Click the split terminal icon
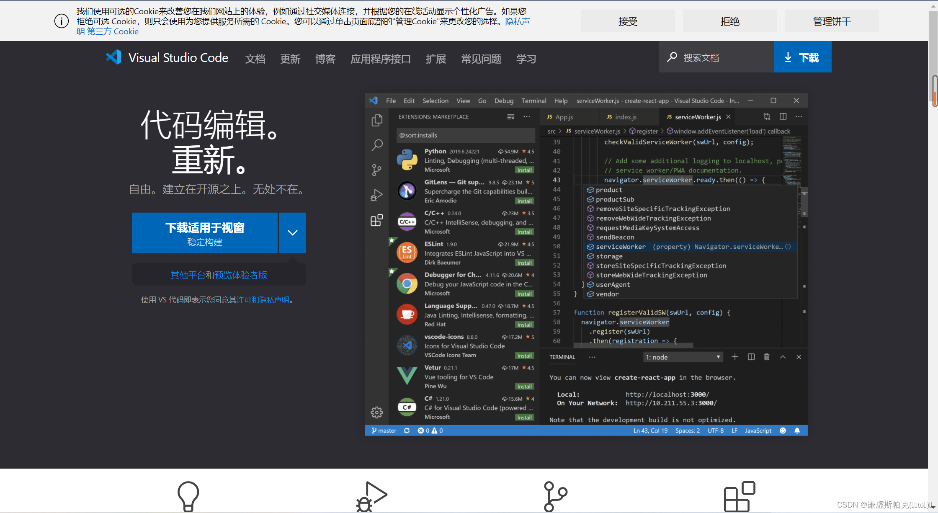The image size is (938, 513). [751, 357]
